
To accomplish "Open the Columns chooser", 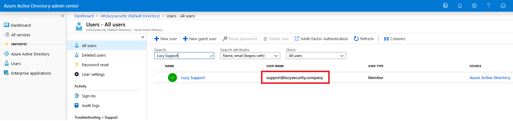I will coord(394,39).
